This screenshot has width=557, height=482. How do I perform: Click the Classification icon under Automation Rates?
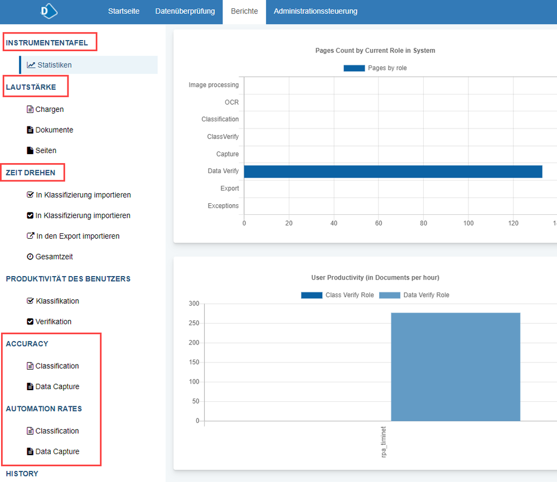(x=30, y=431)
